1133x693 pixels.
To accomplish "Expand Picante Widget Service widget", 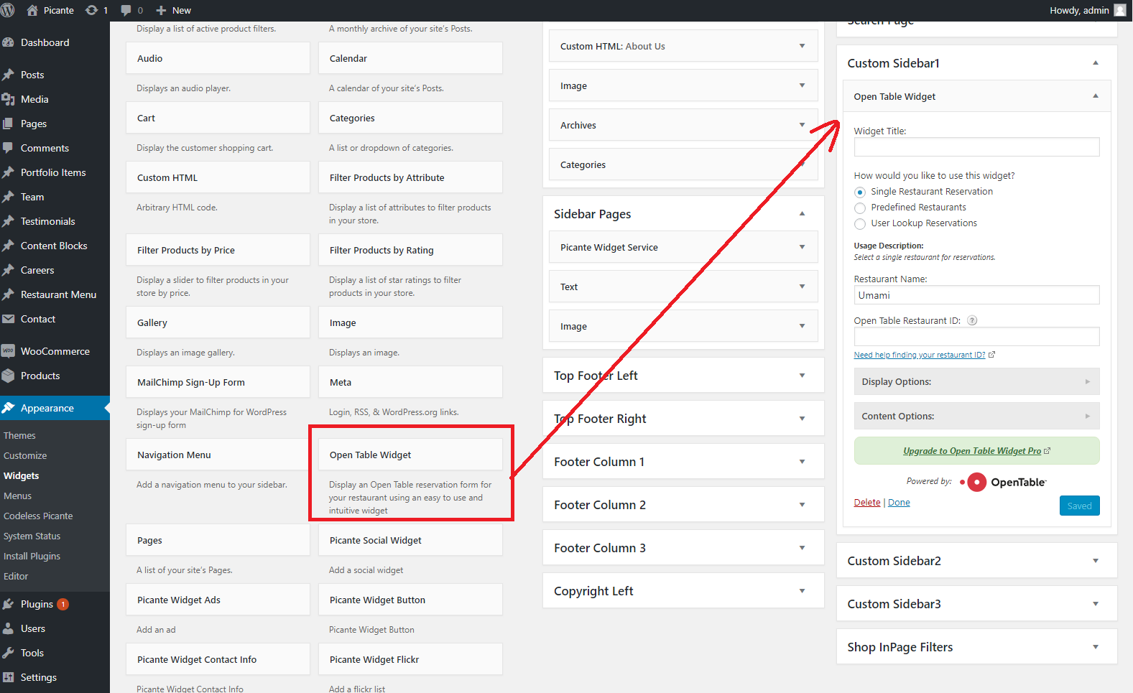I will [x=802, y=247].
